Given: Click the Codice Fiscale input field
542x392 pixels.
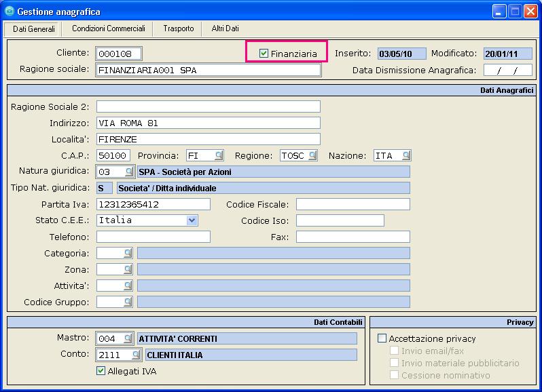Looking at the screenshot, I should click(353, 204).
